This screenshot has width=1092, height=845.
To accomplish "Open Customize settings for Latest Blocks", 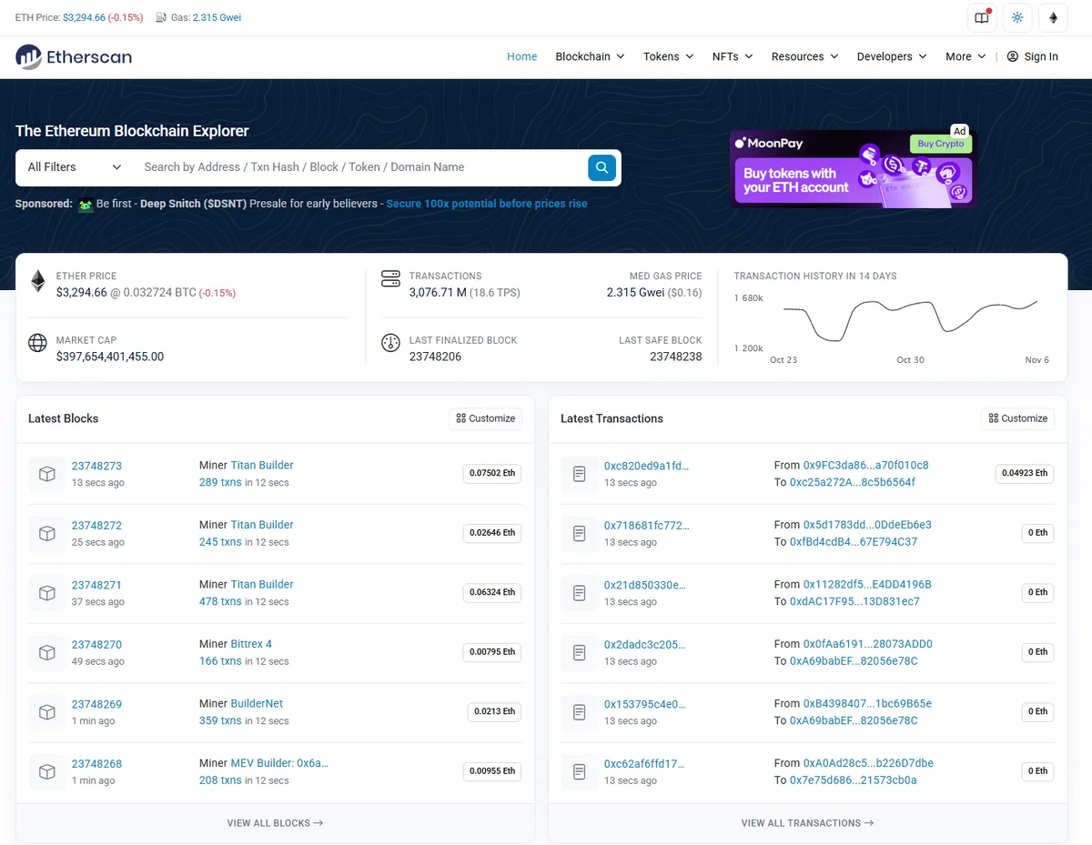I will (486, 418).
